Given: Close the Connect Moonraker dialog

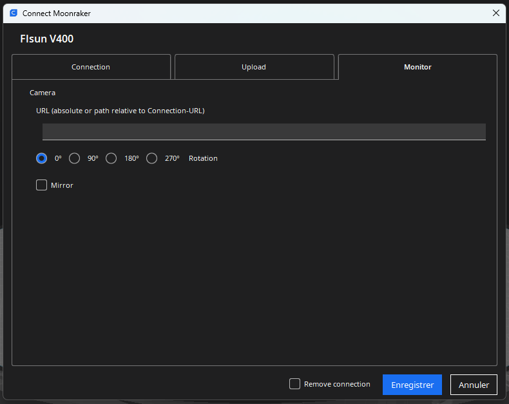Looking at the screenshot, I should click(496, 13).
